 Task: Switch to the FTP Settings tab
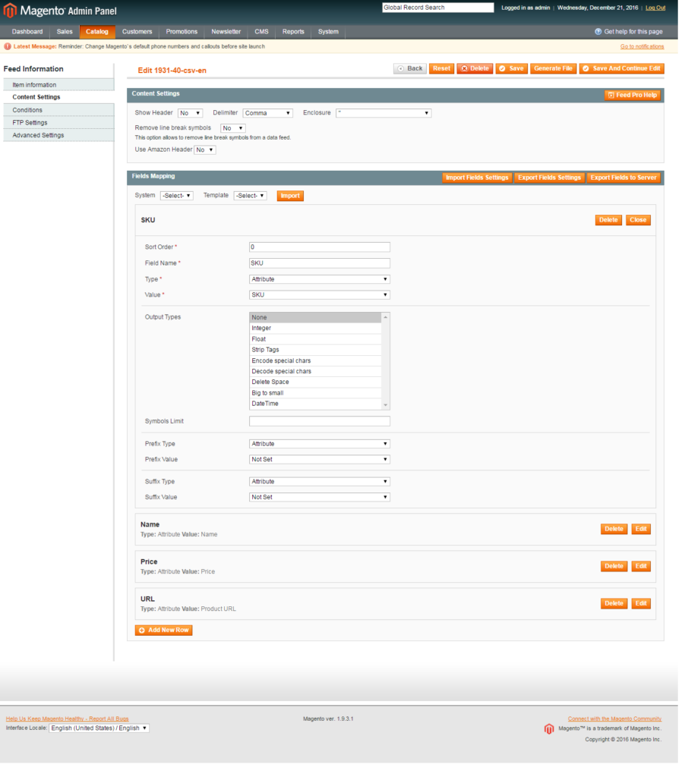pos(58,122)
